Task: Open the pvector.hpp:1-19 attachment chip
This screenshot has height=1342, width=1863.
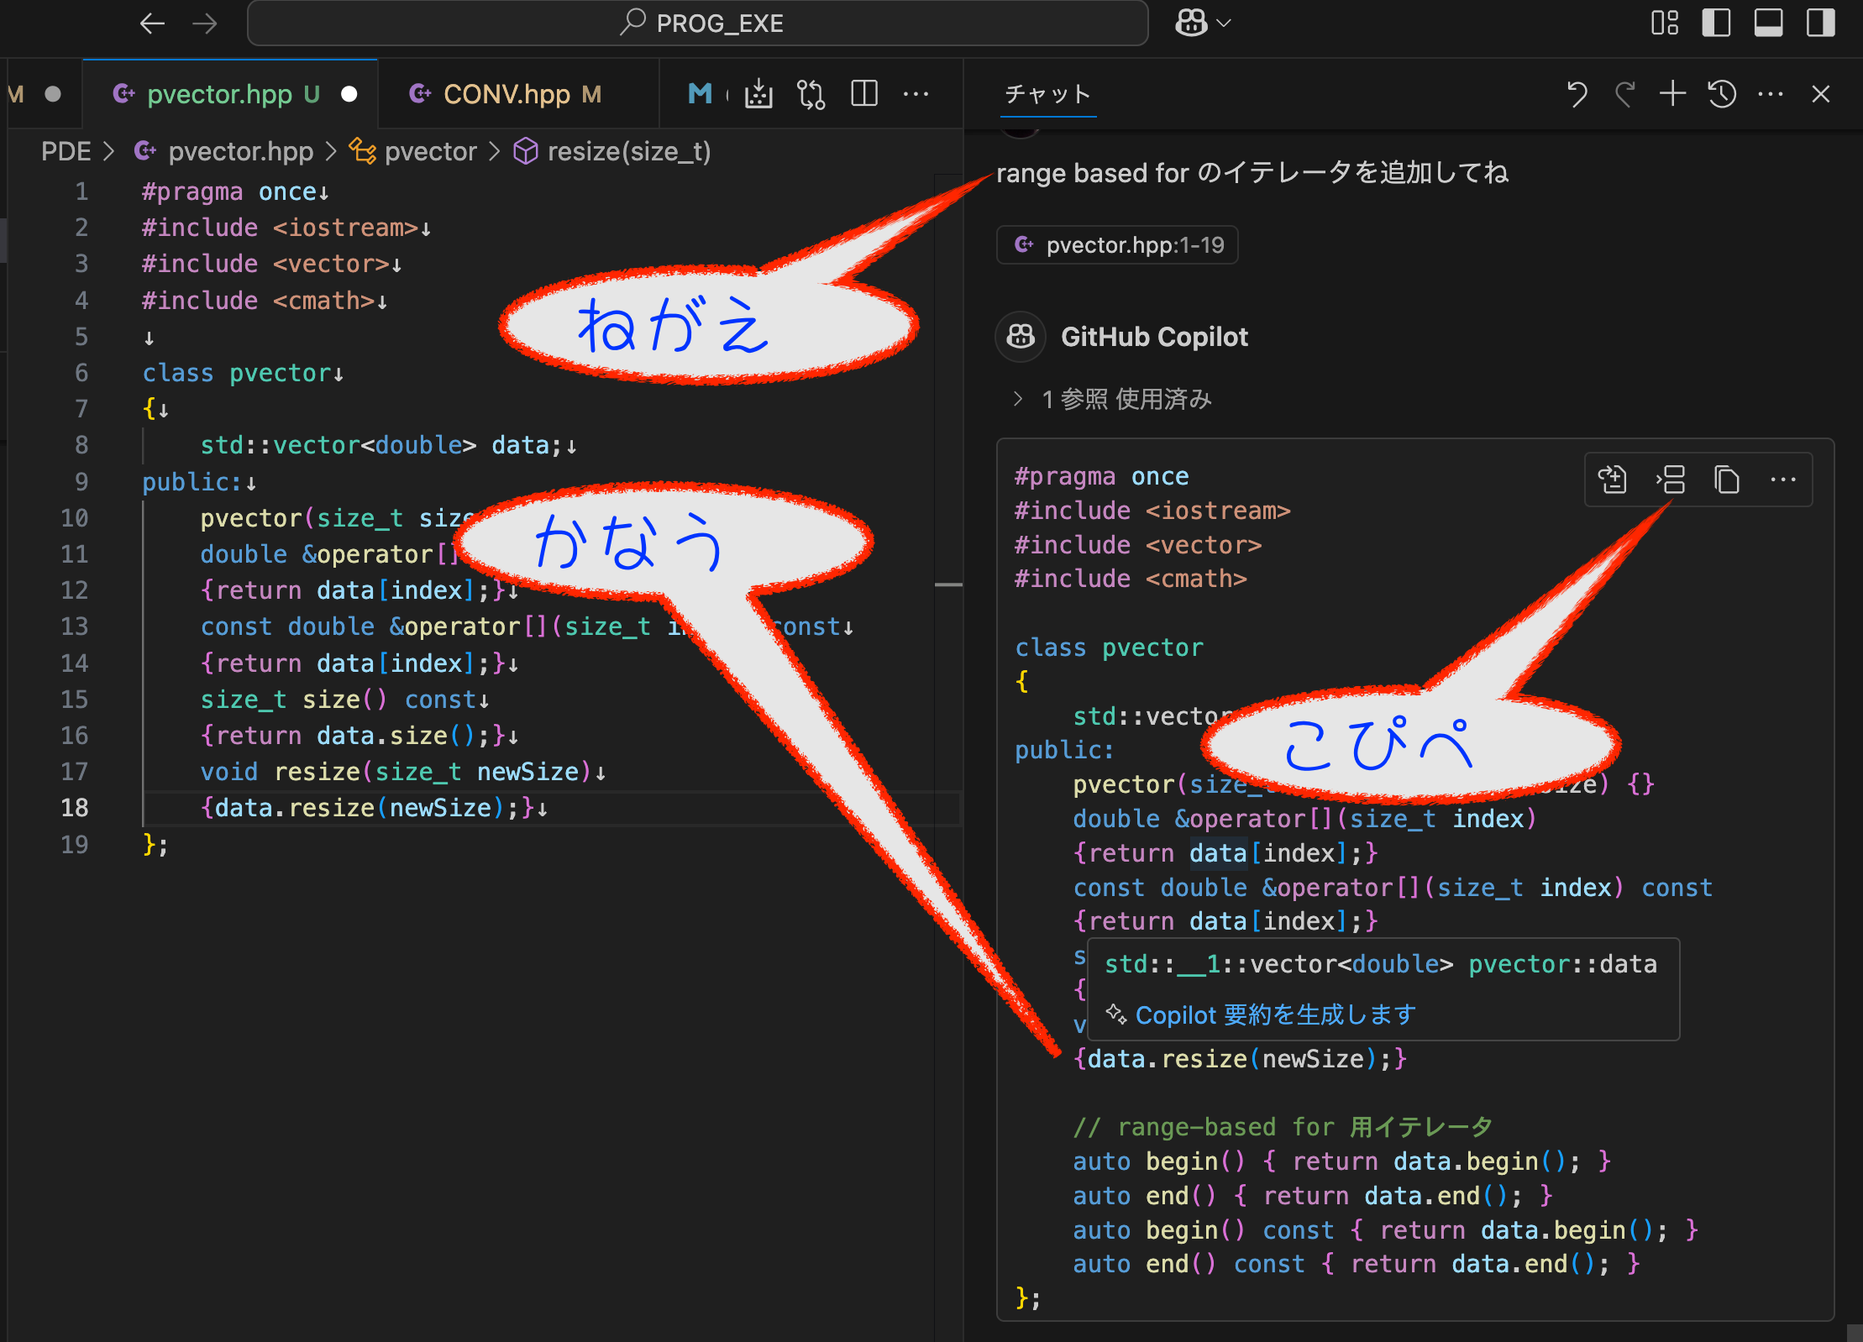Action: [1117, 245]
